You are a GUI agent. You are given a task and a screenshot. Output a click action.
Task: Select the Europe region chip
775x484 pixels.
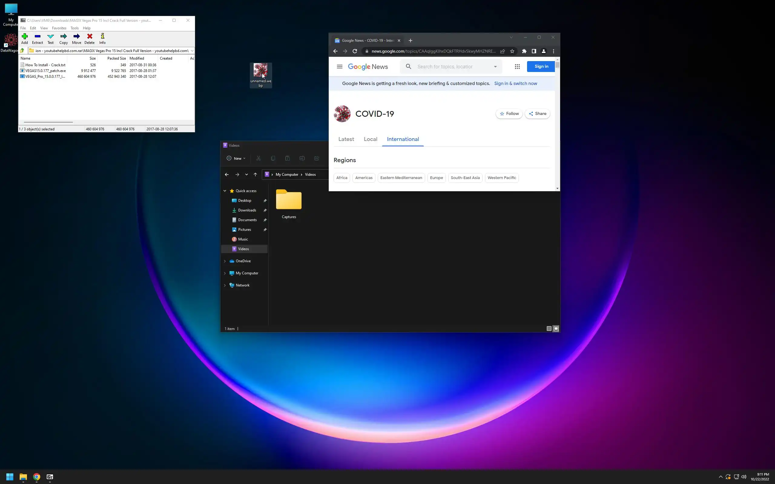point(436,178)
